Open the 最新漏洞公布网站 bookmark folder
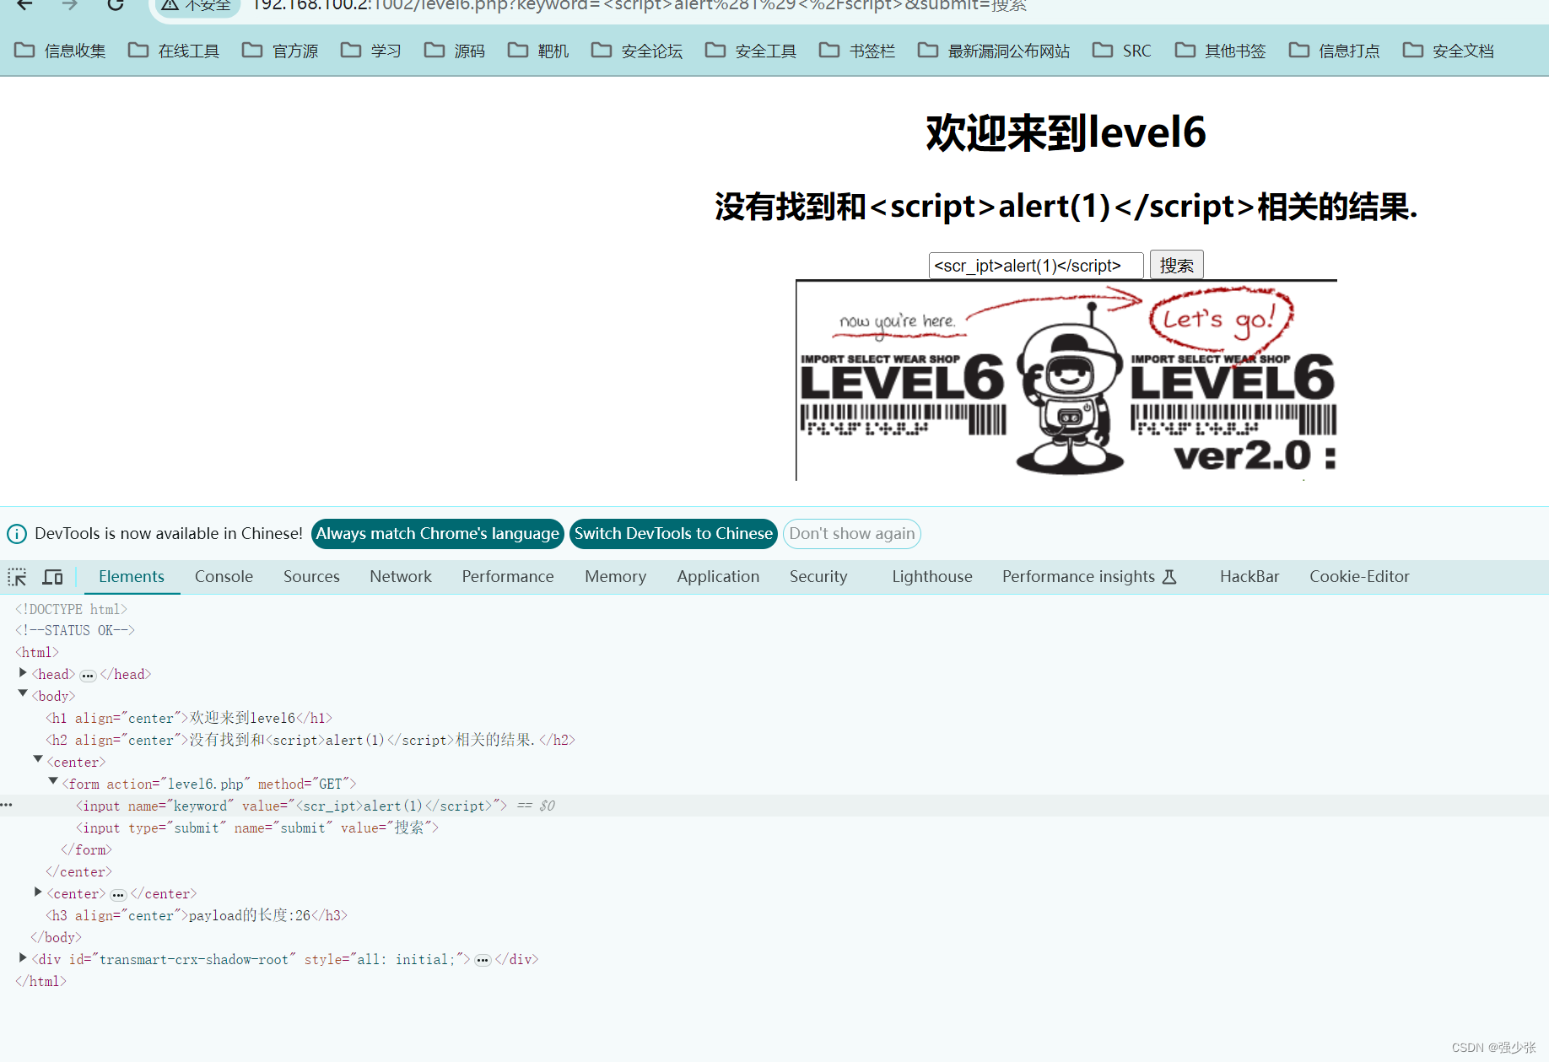 pyautogui.click(x=994, y=51)
